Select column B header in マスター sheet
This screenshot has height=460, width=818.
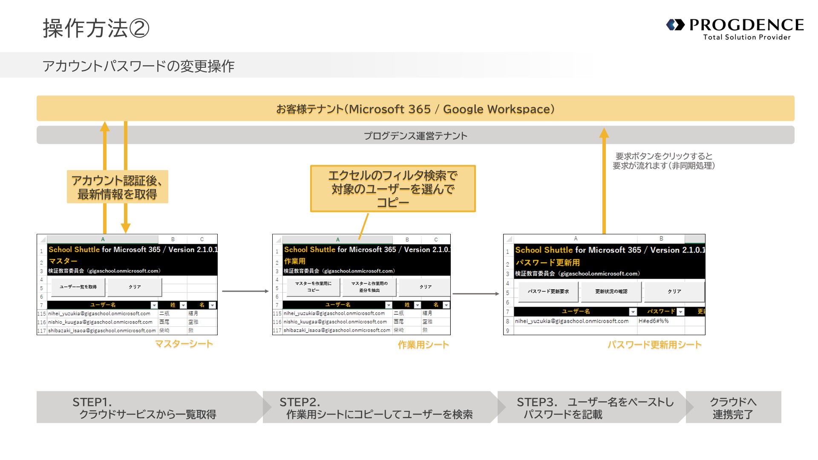[x=173, y=239]
